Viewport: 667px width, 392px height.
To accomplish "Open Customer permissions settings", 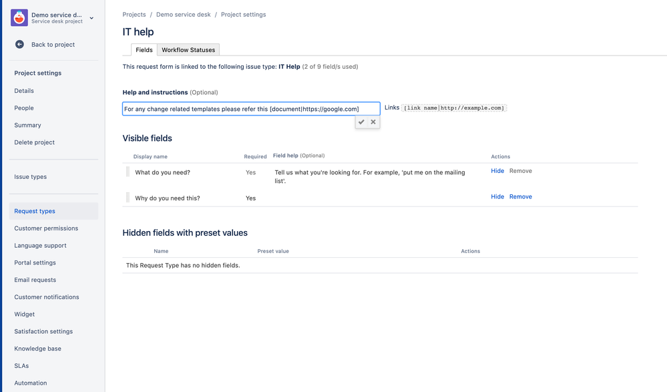I will 46,228.
